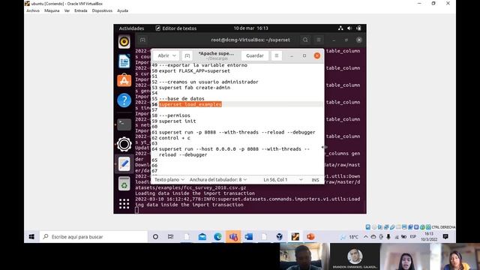The height and width of the screenshot is (270, 480).
Task: Open Archivo menu in VirtualBox
Action: click(x=33, y=10)
